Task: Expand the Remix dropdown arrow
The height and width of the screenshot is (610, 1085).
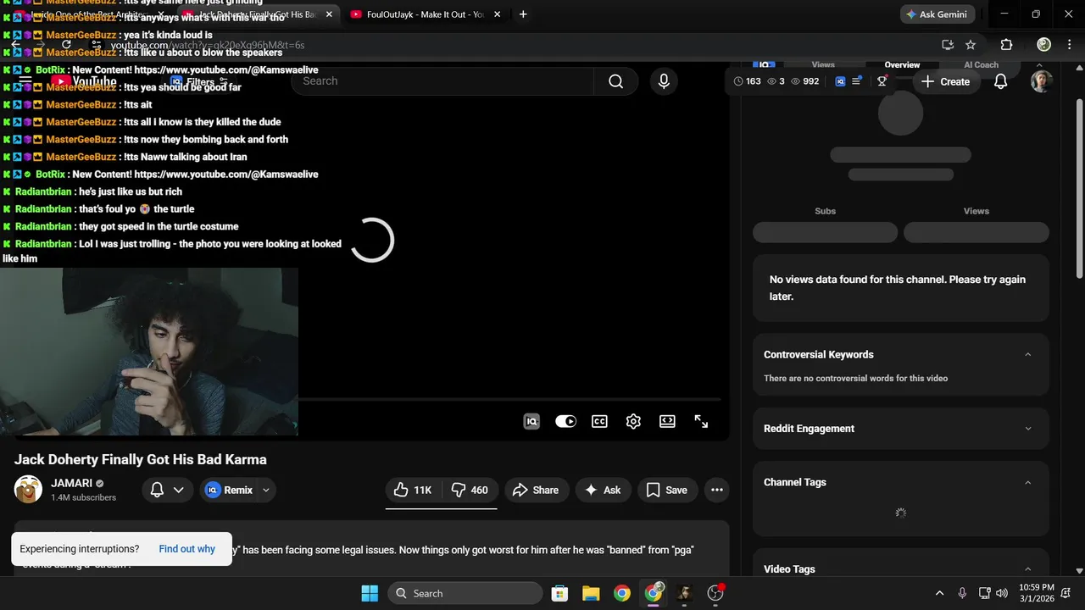Action: (x=266, y=490)
